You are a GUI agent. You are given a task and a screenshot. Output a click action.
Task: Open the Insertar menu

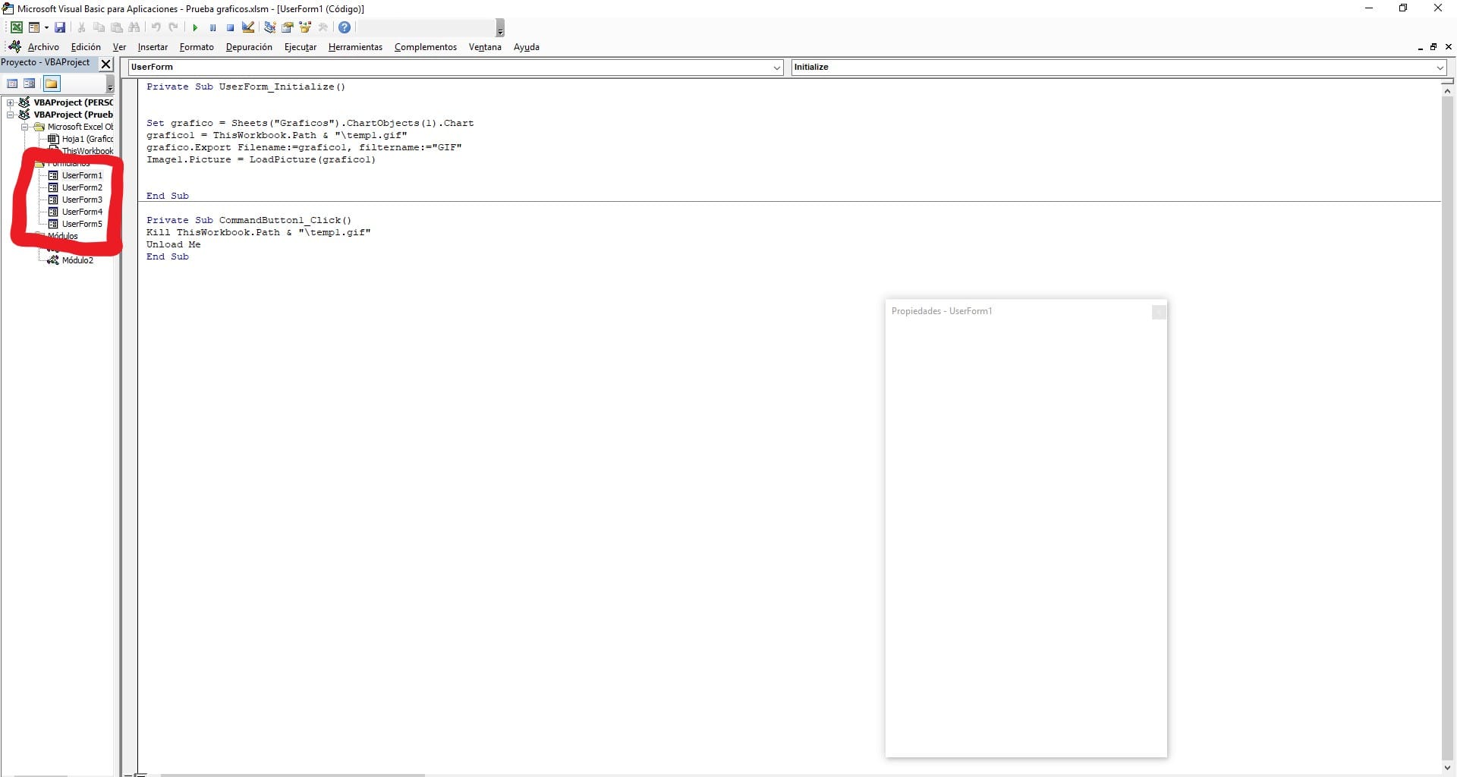click(x=153, y=47)
